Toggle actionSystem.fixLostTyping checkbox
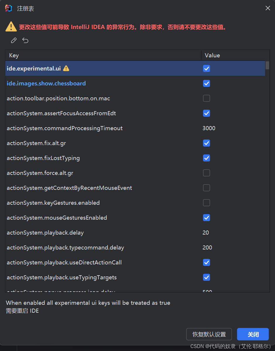The width and height of the screenshot is (275, 351). pyautogui.click(x=207, y=158)
